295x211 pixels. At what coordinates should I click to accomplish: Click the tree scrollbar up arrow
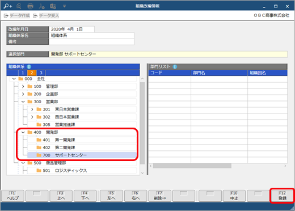(x=142, y=78)
